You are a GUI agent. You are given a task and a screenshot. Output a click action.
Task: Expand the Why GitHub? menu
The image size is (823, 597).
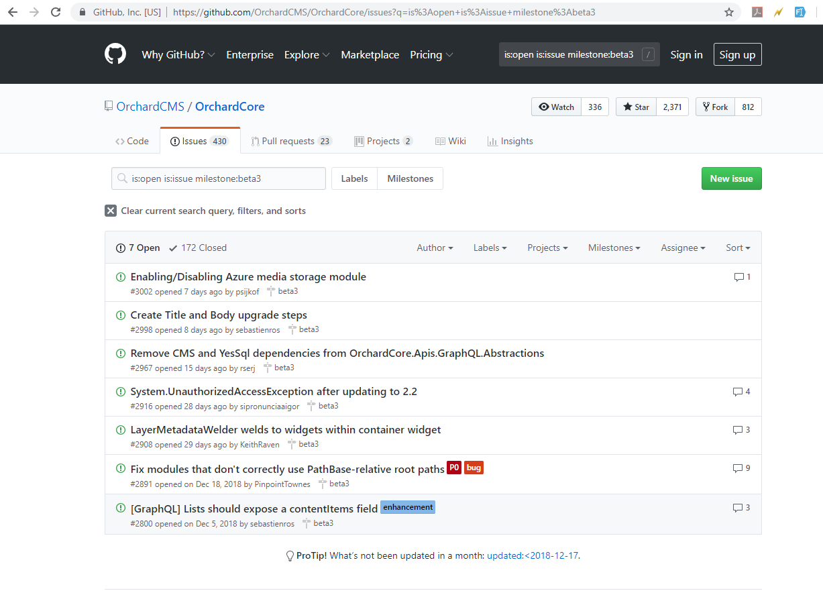[x=178, y=55]
